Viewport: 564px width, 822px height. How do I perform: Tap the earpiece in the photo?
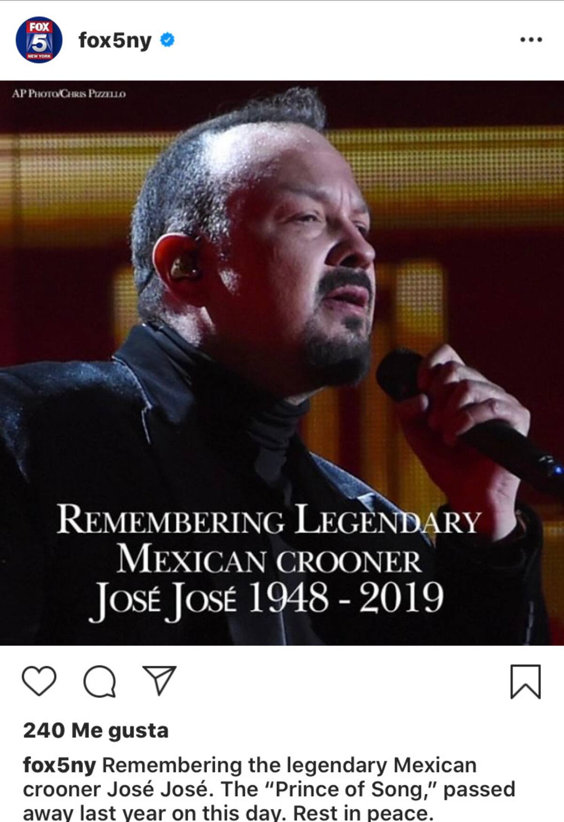pos(184,267)
